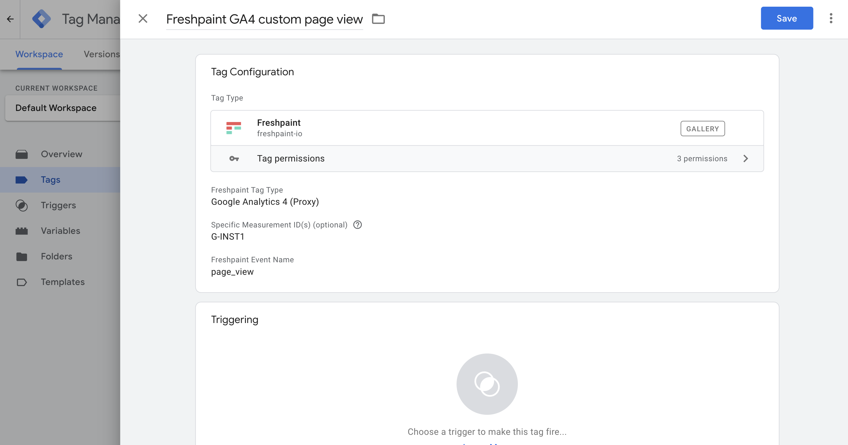Click the GALLERY badge button
The image size is (848, 445).
(x=702, y=129)
